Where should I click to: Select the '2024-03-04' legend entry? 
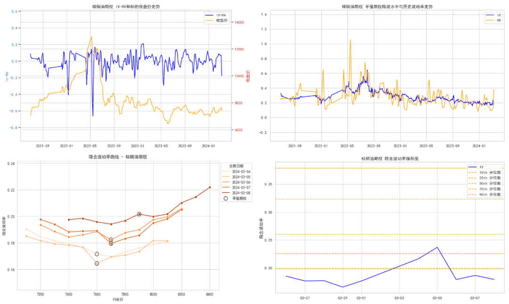click(x=236, y=172)
